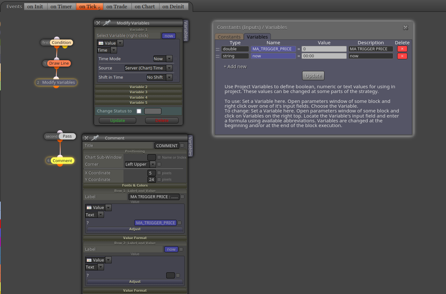Grab the drag handle of the string row
The image size is (446, 294).
click(x=218, y=56)
